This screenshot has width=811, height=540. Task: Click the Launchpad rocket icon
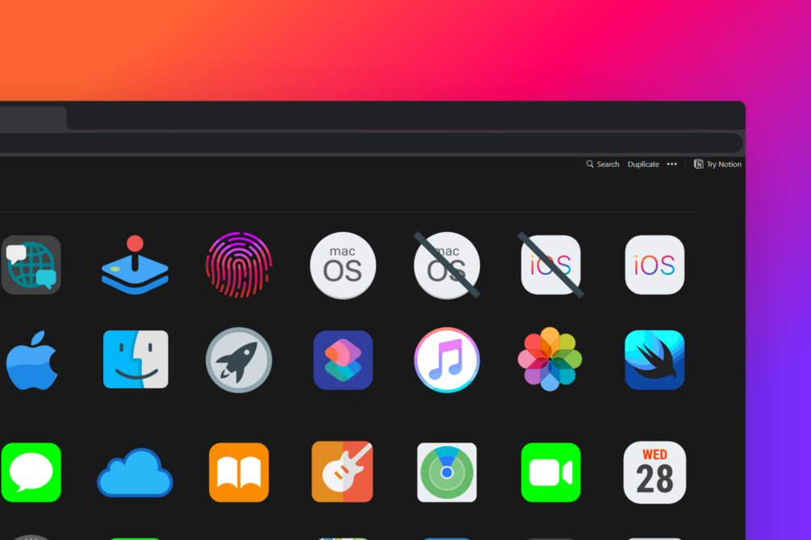[239, 360]
